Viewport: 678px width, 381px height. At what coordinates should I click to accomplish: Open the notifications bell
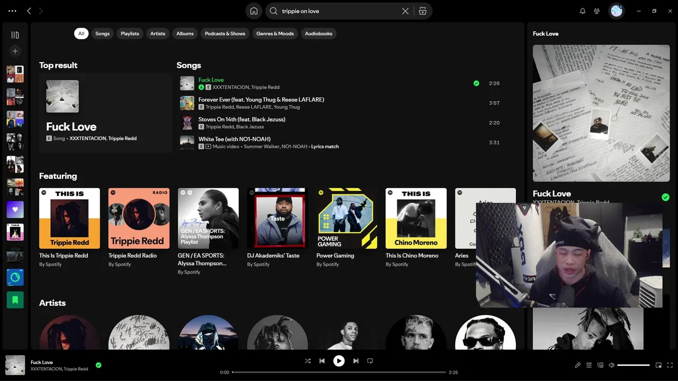[x=583, y=11]
